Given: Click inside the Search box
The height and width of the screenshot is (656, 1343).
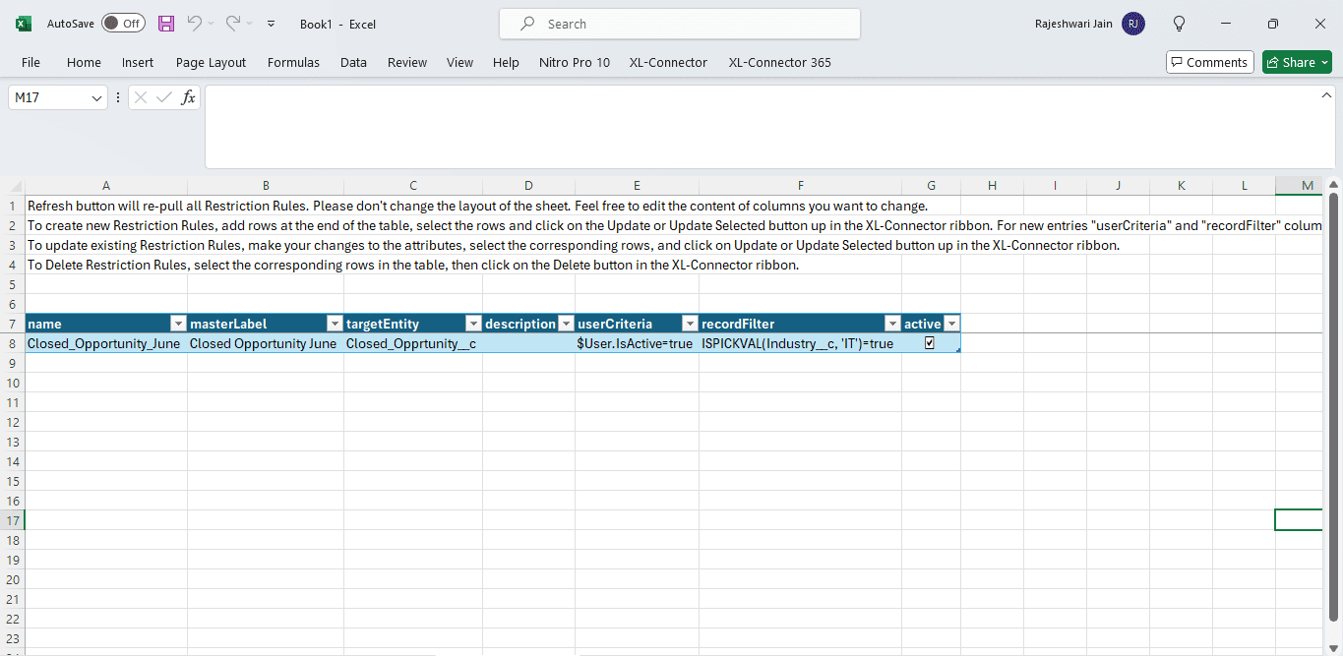Looking at the screenshot, I should point(679,24).
